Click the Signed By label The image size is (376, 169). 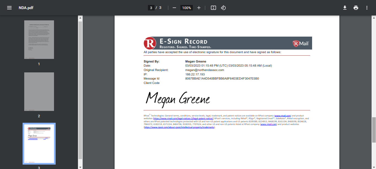(152, 61)
